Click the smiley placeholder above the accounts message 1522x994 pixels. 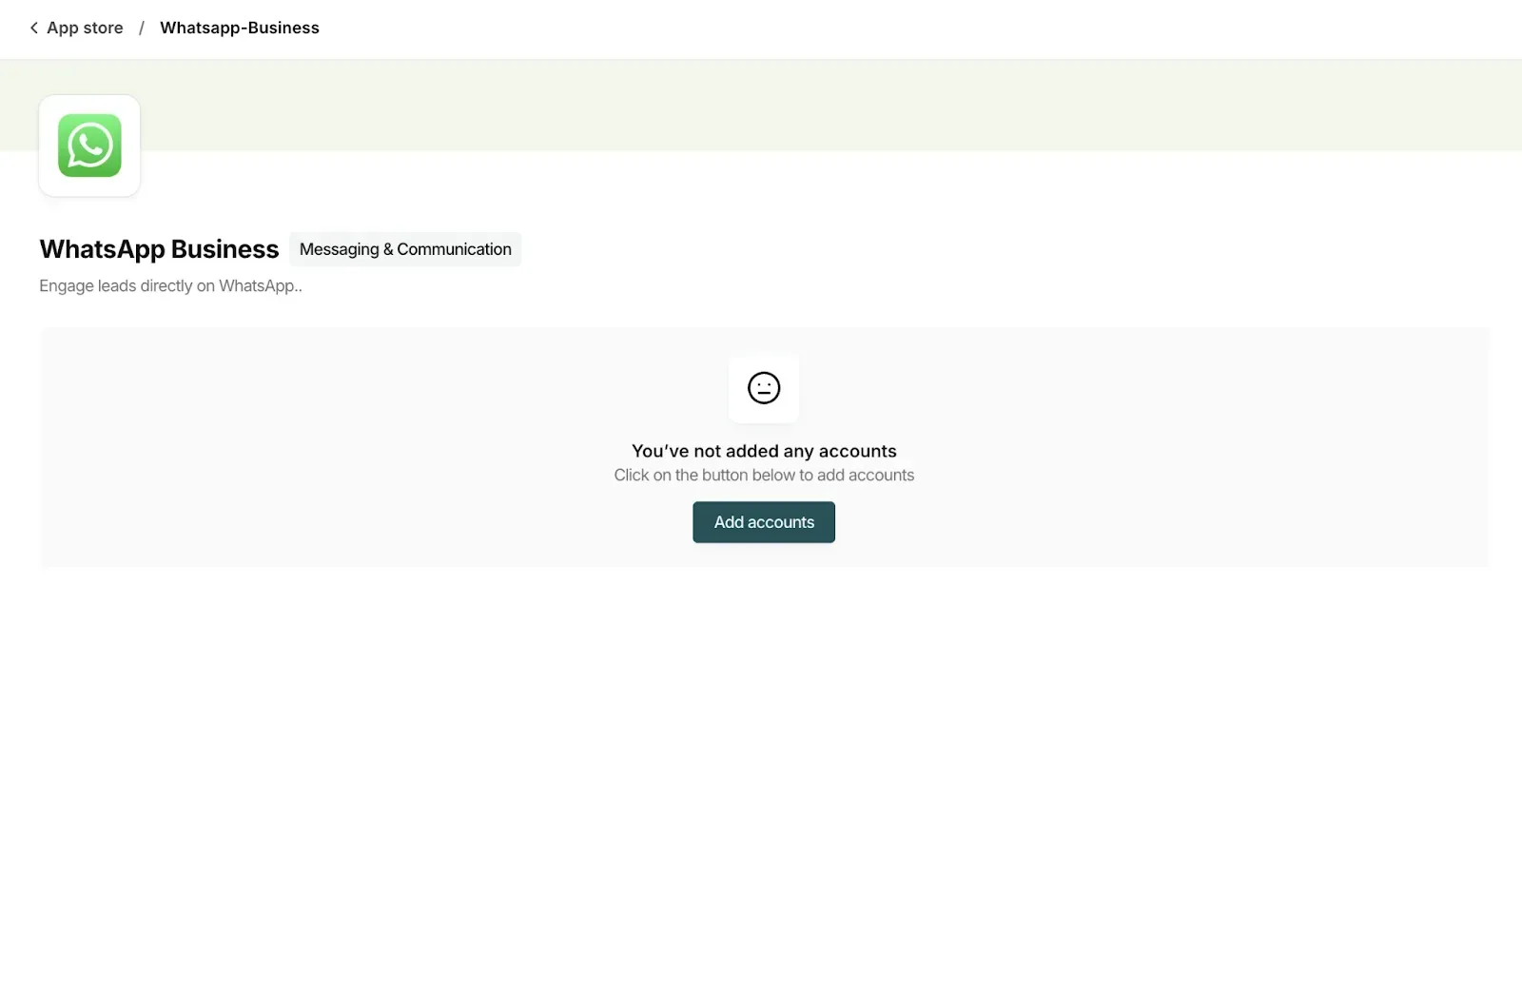[764, 388]
